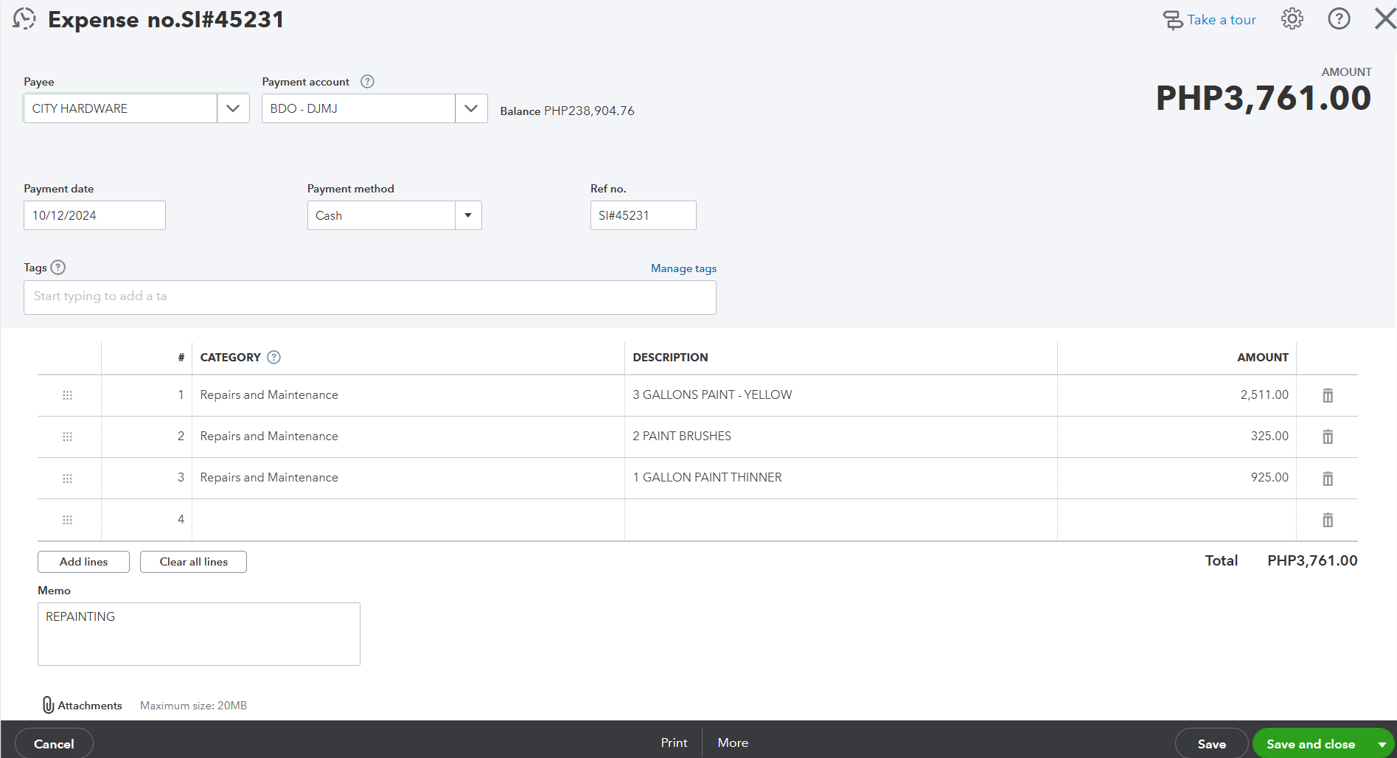Click the Category column help icon

click(274, 358)
